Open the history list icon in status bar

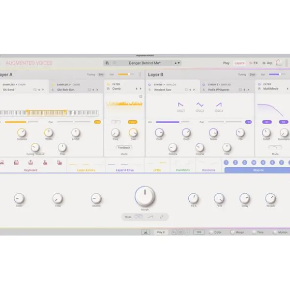point(181,232)
